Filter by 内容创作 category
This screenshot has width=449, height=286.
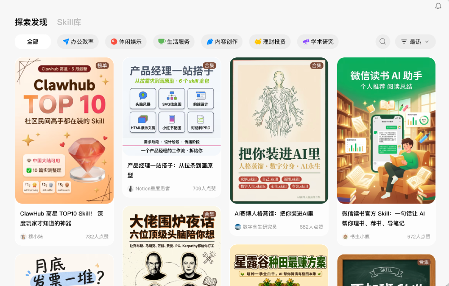tap(222, 42)
